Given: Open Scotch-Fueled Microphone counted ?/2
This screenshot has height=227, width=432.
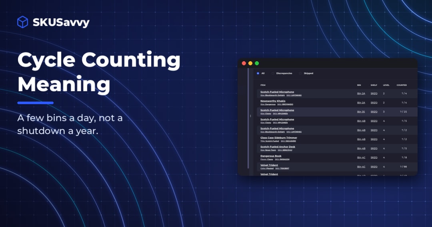Looking at the screenshot, I should (277, 129).
